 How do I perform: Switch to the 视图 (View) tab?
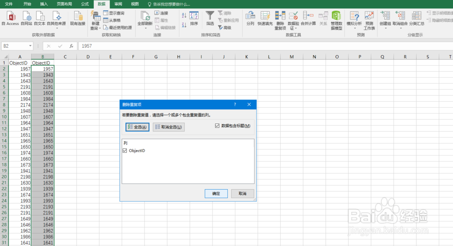point(135,4)
